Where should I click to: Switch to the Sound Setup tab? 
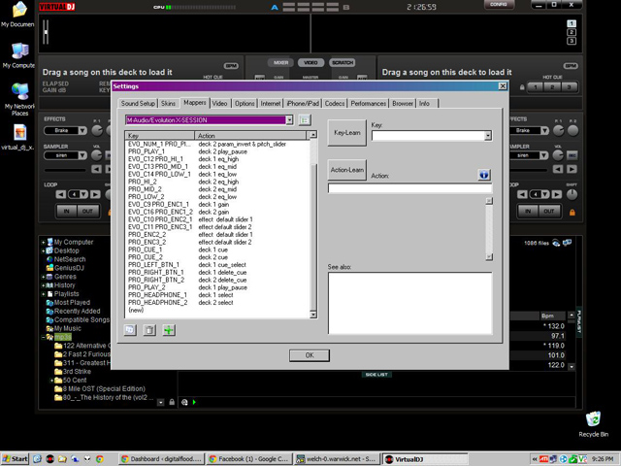(138, 104)
